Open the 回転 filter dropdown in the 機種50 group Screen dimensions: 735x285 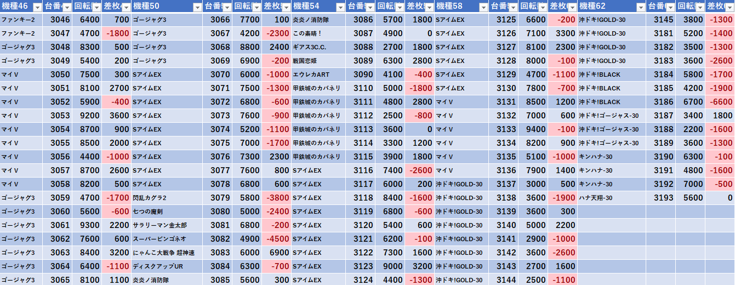[257, 7]
